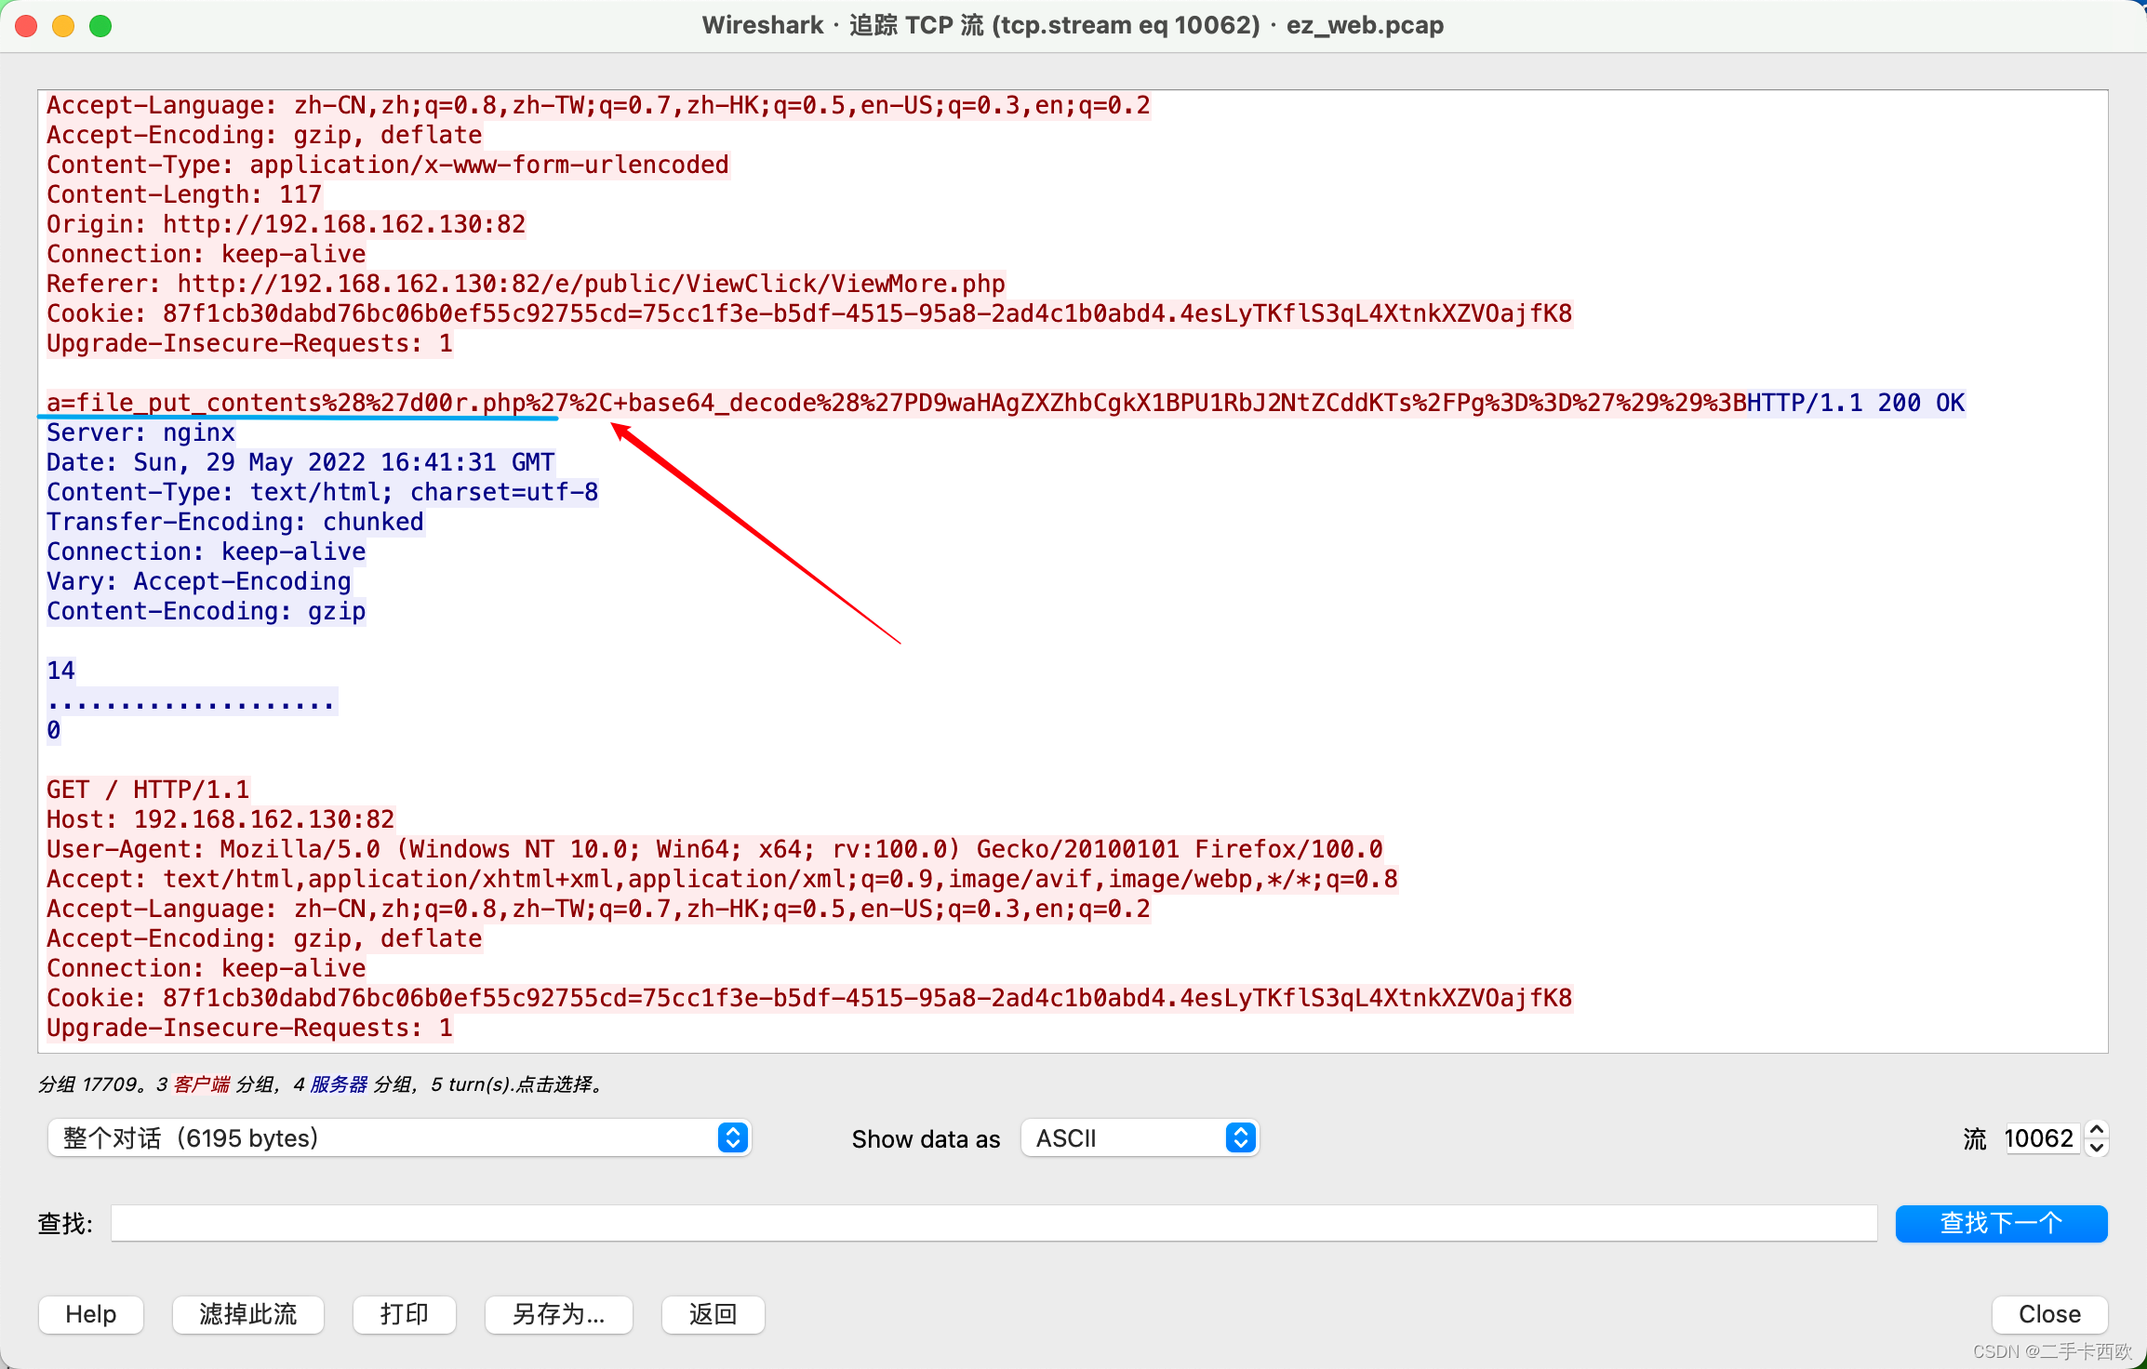Open the 整个对话 conversation dropdown

tap(399, 1138)
